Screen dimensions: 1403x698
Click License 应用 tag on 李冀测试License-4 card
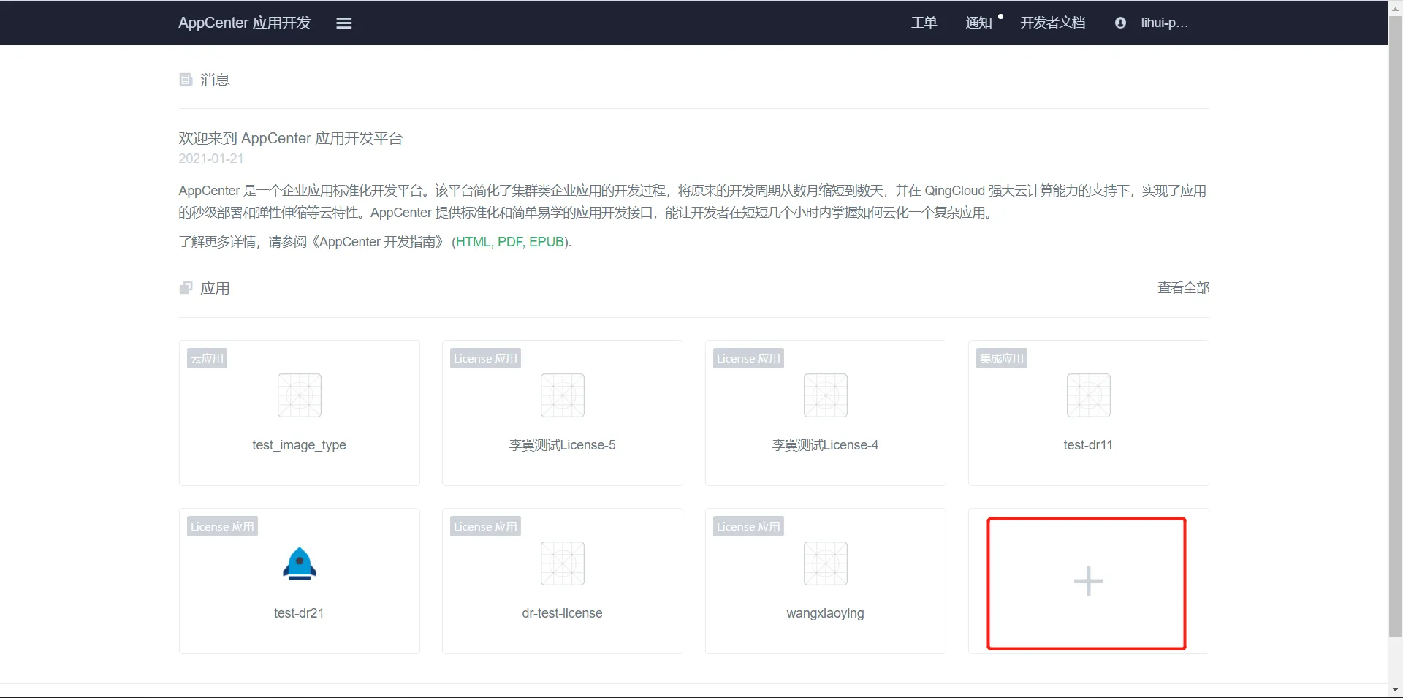tap(748, 358)
